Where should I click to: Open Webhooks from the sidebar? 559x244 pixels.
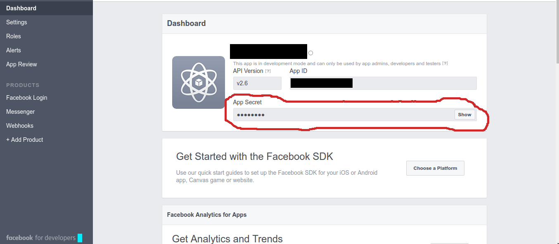tap(19, 125)
